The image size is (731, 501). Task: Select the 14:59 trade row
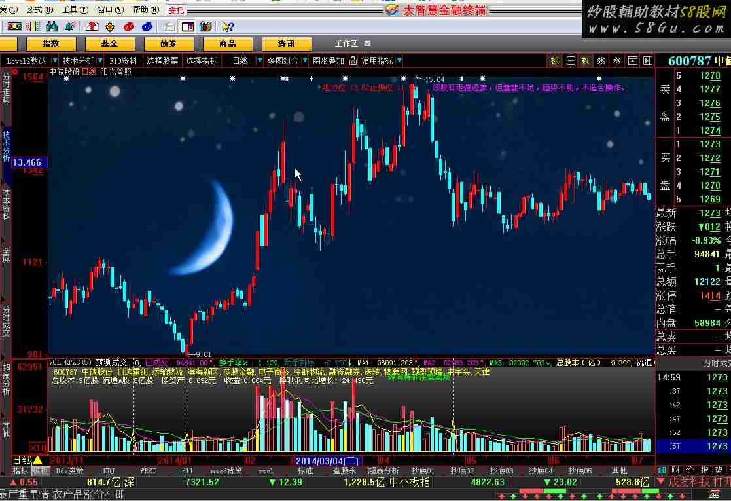693,377
